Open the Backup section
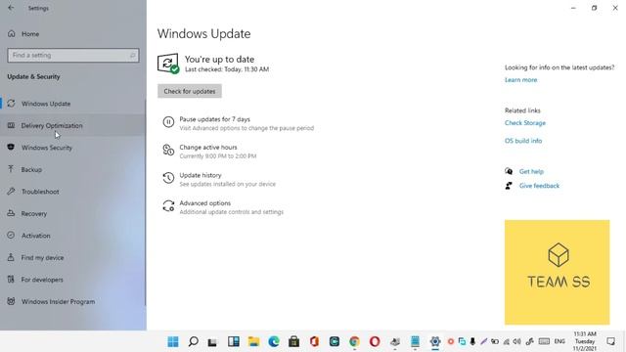The image size is (626, 352). click(73, 169)
